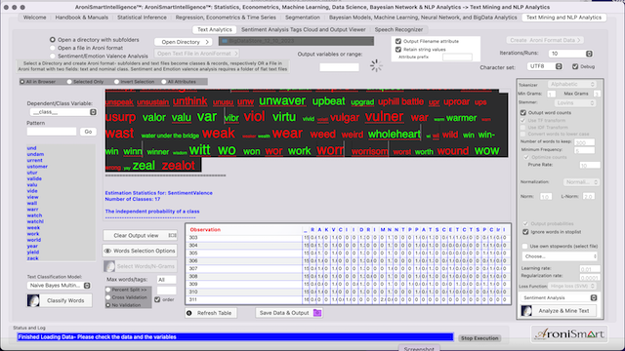Open Regression, Econometrics & Time Series tab
The image size is (625, 351).
(x=226, y=18)
